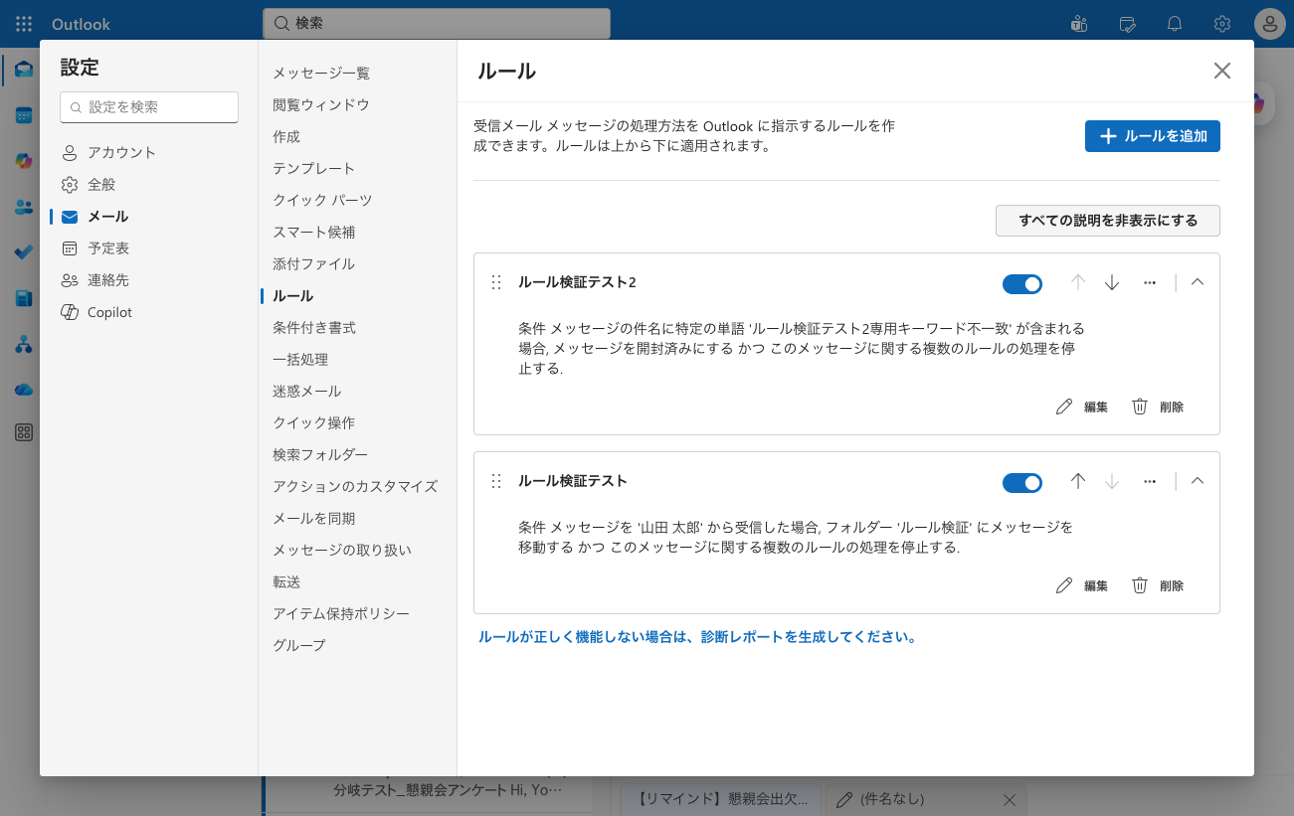Image resolution: width=1294 pixels, height=816 pixels.
Task: Open the app launcher waffle icon
Action: (24, 24)
